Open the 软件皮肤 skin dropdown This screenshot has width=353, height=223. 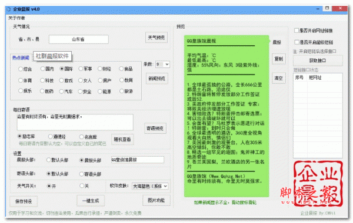point(150,186)
